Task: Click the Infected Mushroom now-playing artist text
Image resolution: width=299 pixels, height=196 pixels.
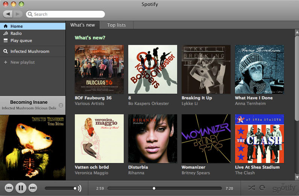Action: [x=29, y=108]
